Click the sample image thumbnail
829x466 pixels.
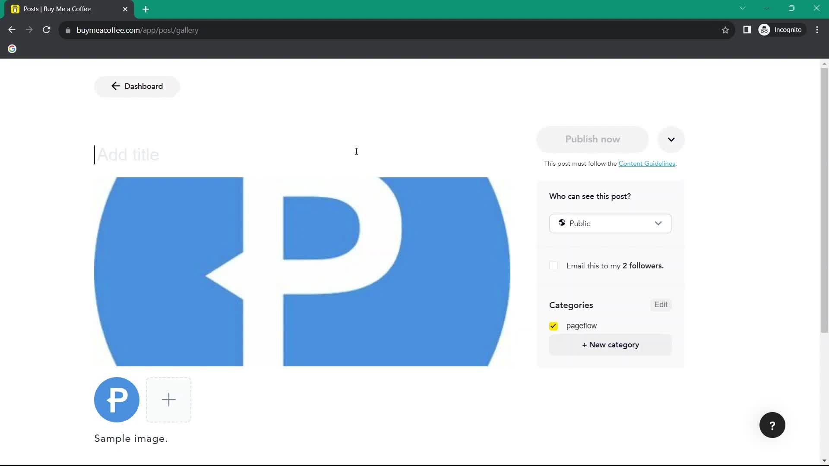(117, 400)
